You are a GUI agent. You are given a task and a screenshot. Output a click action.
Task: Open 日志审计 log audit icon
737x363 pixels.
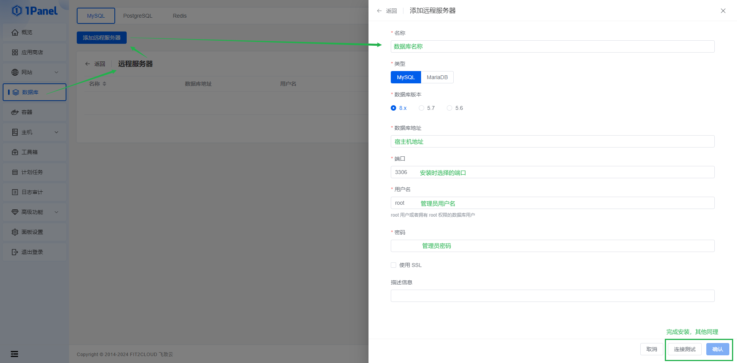click(15, 192)
